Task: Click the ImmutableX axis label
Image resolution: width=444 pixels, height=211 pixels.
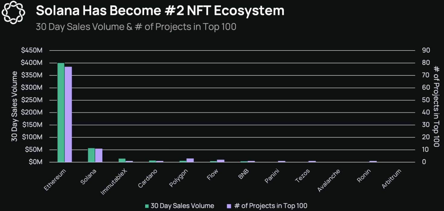Action: (x=114, y=182)
